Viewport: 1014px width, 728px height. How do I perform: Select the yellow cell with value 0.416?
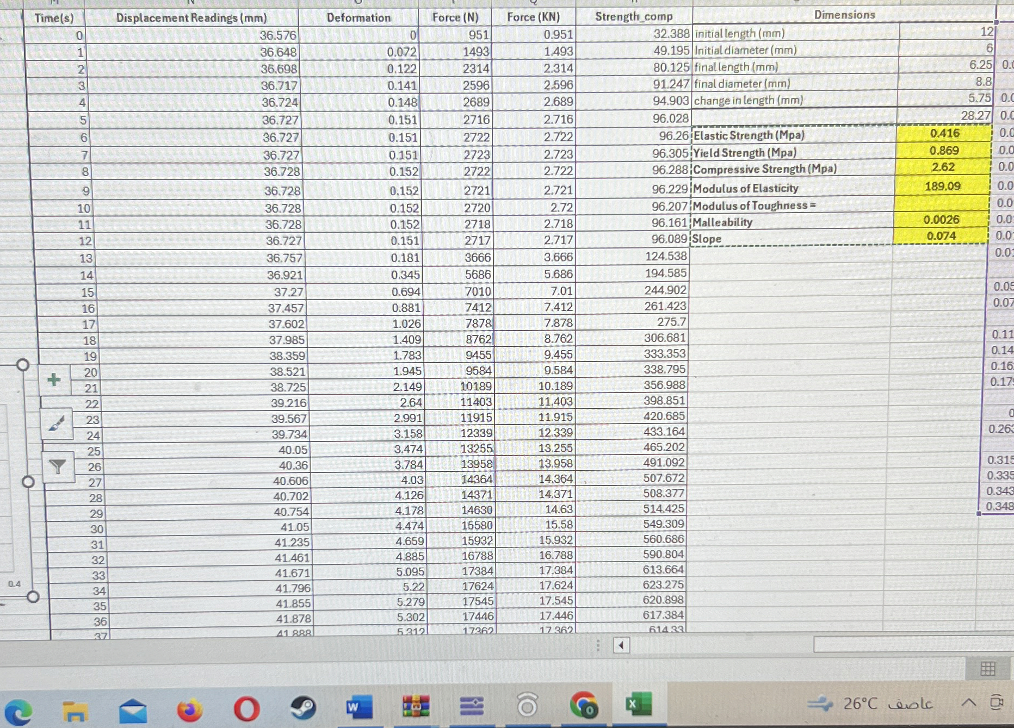[x=944, y=133]
